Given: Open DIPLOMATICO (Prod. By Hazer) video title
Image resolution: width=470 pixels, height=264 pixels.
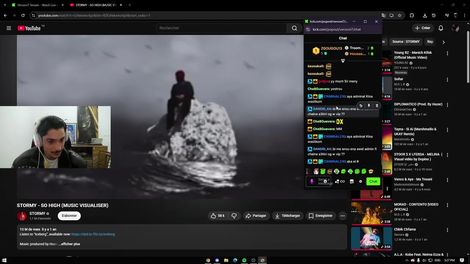Looking at the screenshot, I should pyautogui.click(x=418, y=104).
